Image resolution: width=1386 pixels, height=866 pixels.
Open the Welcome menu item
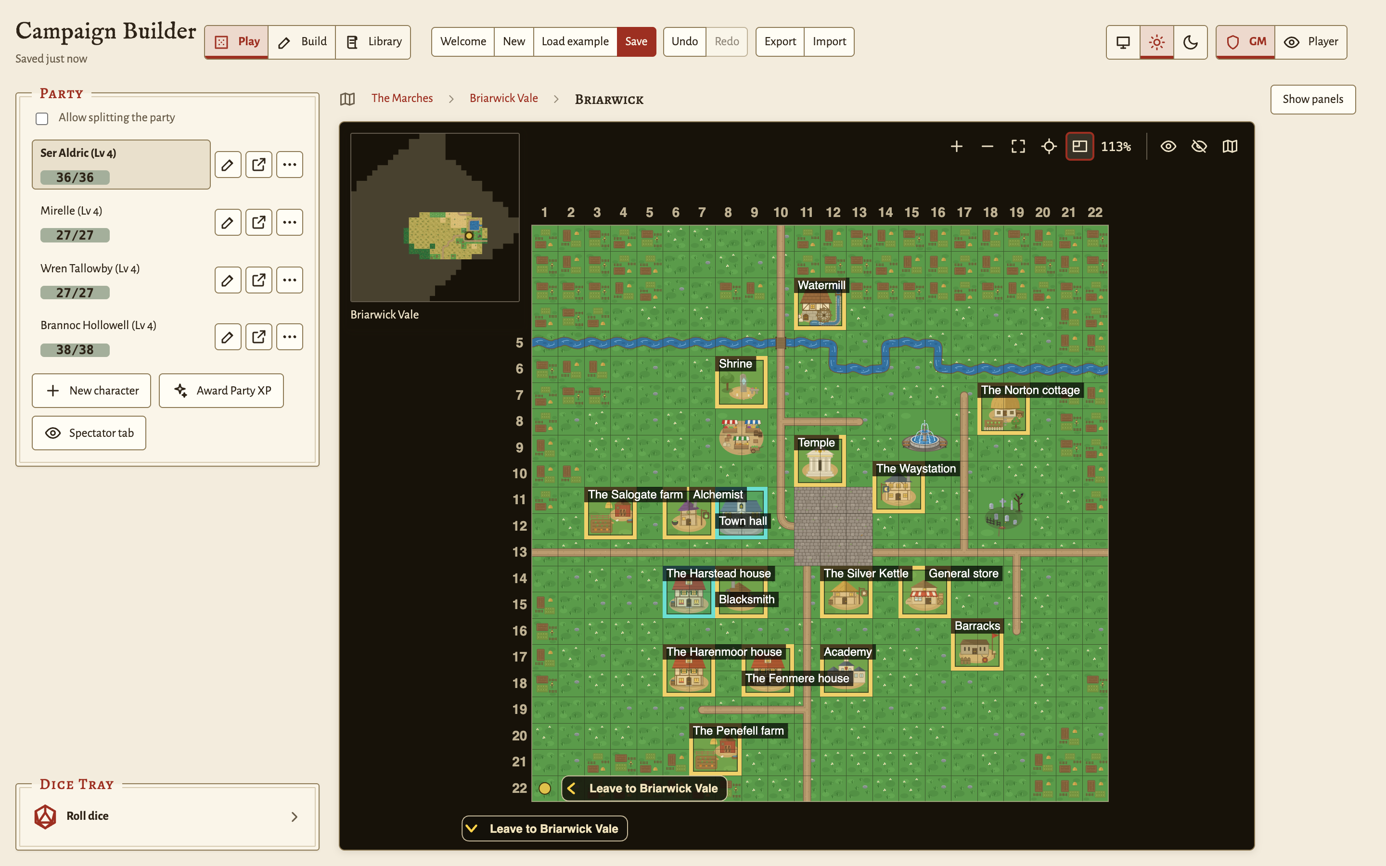click(x=463, y=42)
